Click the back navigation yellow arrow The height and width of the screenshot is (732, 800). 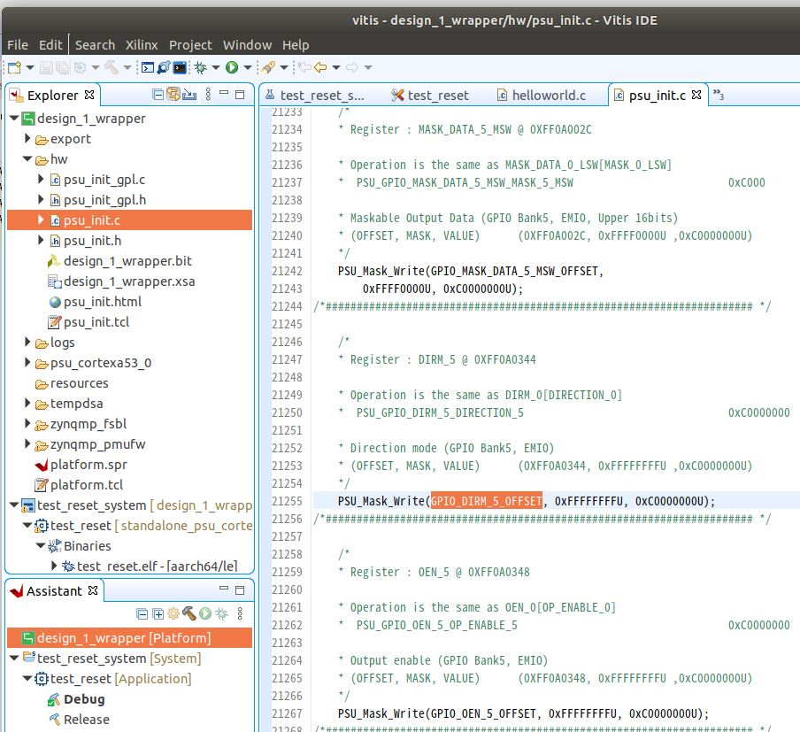(x=319, y=67)
